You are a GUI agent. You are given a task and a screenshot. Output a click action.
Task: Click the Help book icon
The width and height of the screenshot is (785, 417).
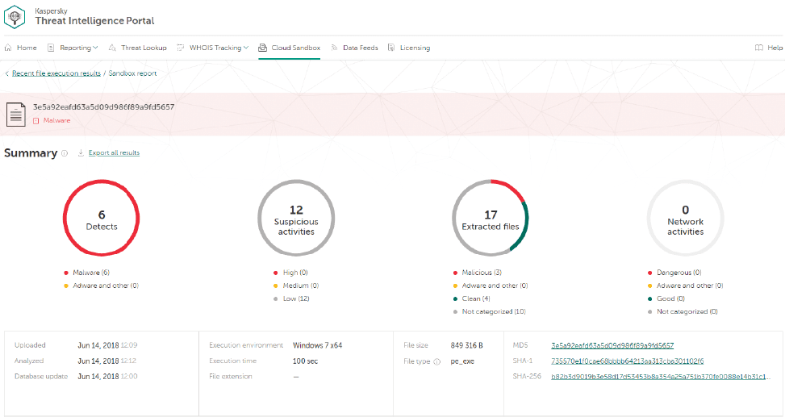tap(759, 48)
